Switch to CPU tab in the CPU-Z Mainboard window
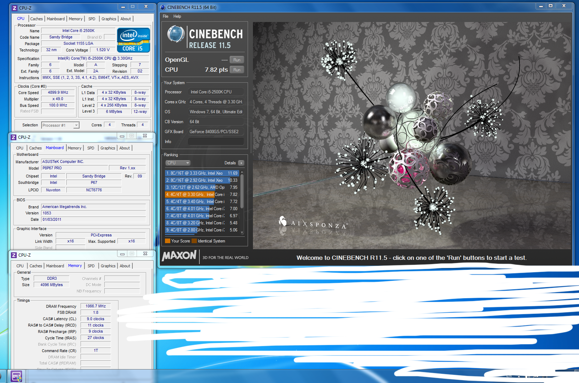The height and width of the screenshot is (383, 579). pos(20,148)
